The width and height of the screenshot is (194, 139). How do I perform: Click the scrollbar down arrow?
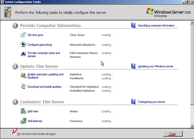tap(192, 126)
